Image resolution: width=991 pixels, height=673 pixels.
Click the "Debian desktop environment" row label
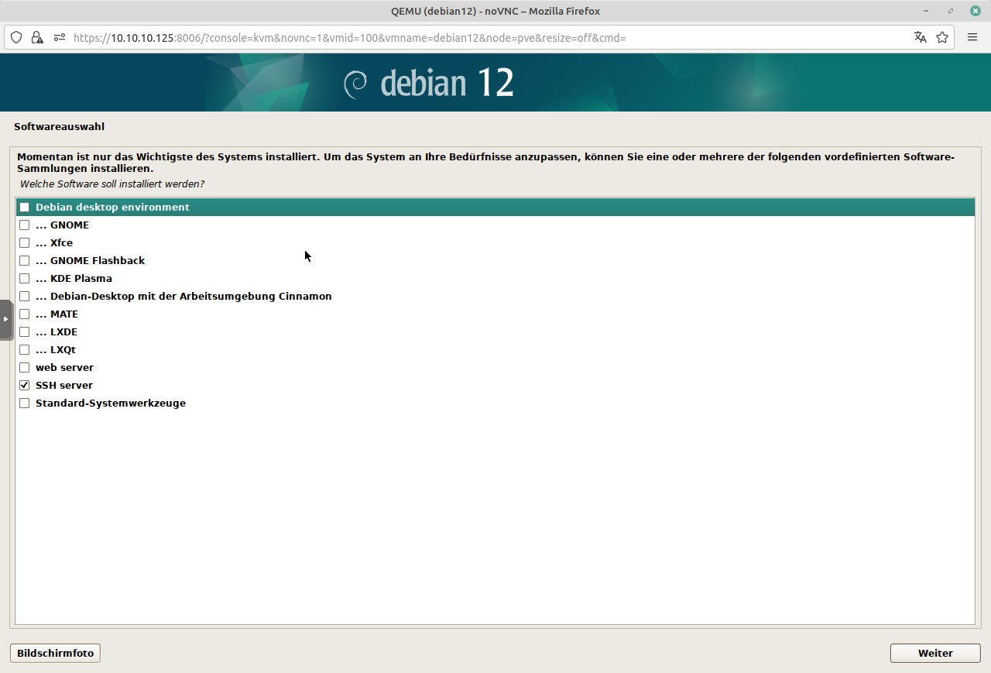tap(112, 208)
